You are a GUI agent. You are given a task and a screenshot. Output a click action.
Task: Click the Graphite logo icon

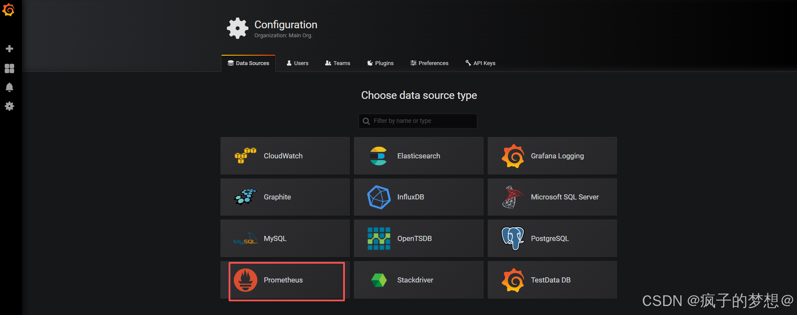coord(245,197)
